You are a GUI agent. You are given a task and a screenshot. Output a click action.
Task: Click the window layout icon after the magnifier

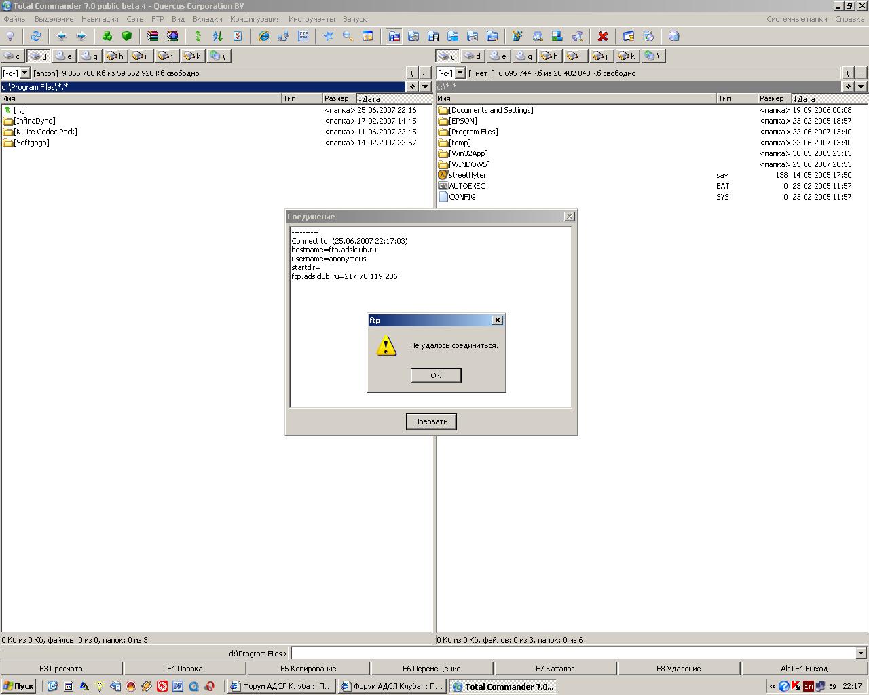(368, 36)
